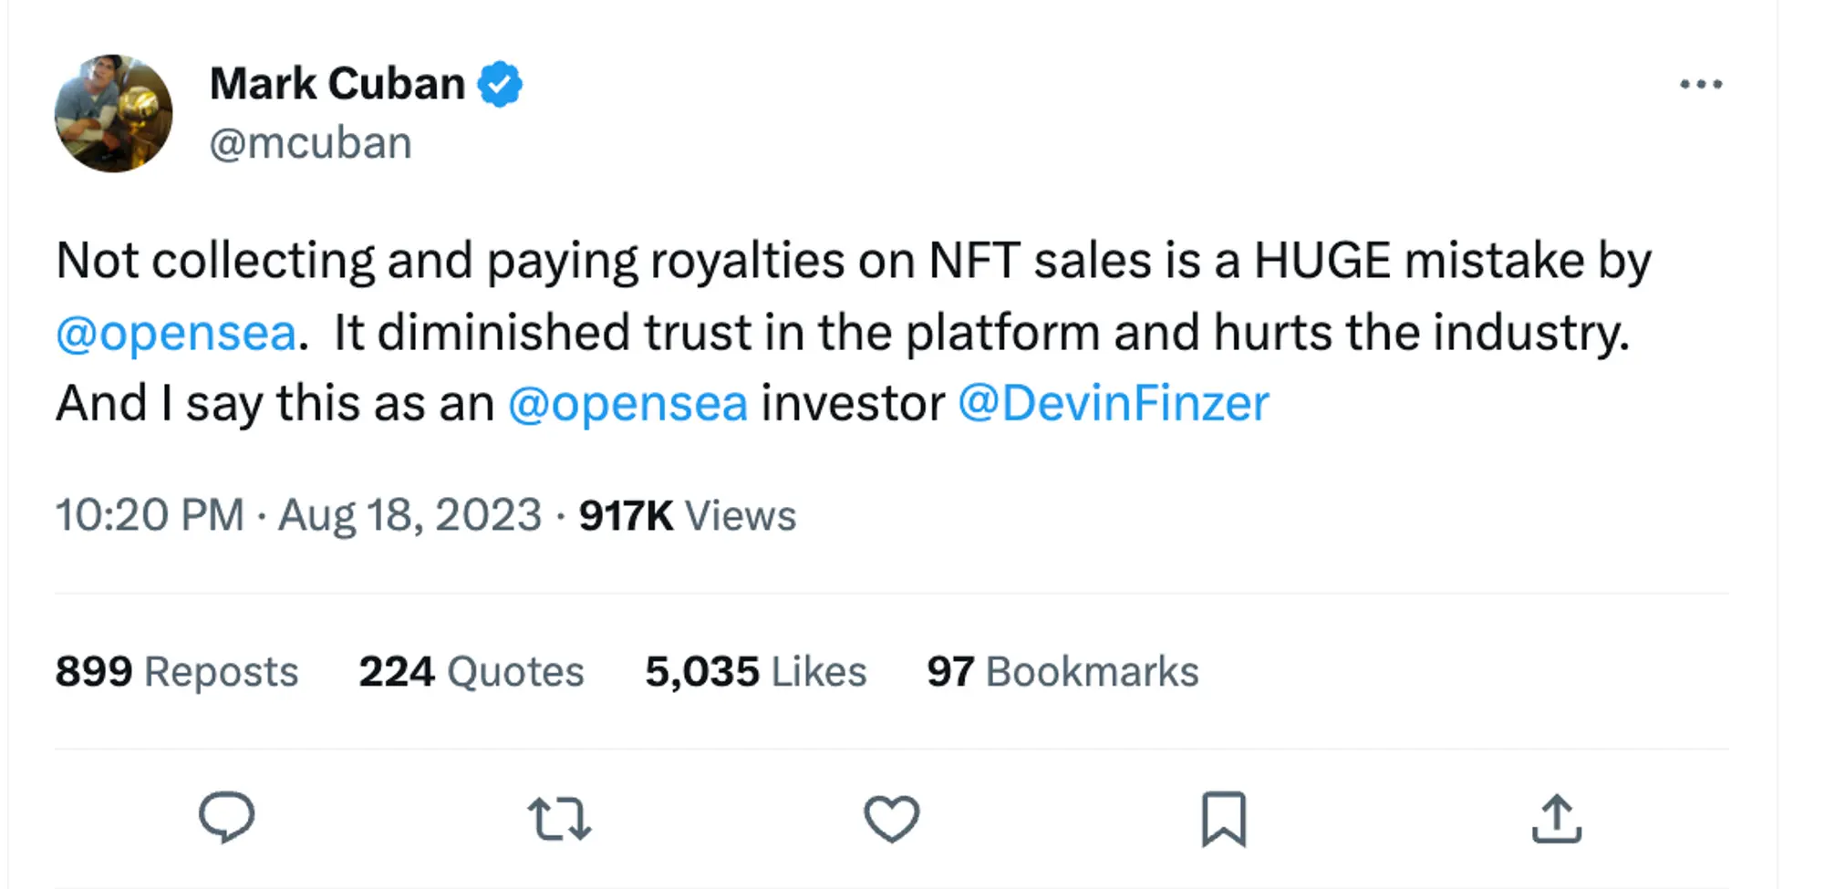
Task: Click the Mark Cuban display name
Action: tap(337, 82)
